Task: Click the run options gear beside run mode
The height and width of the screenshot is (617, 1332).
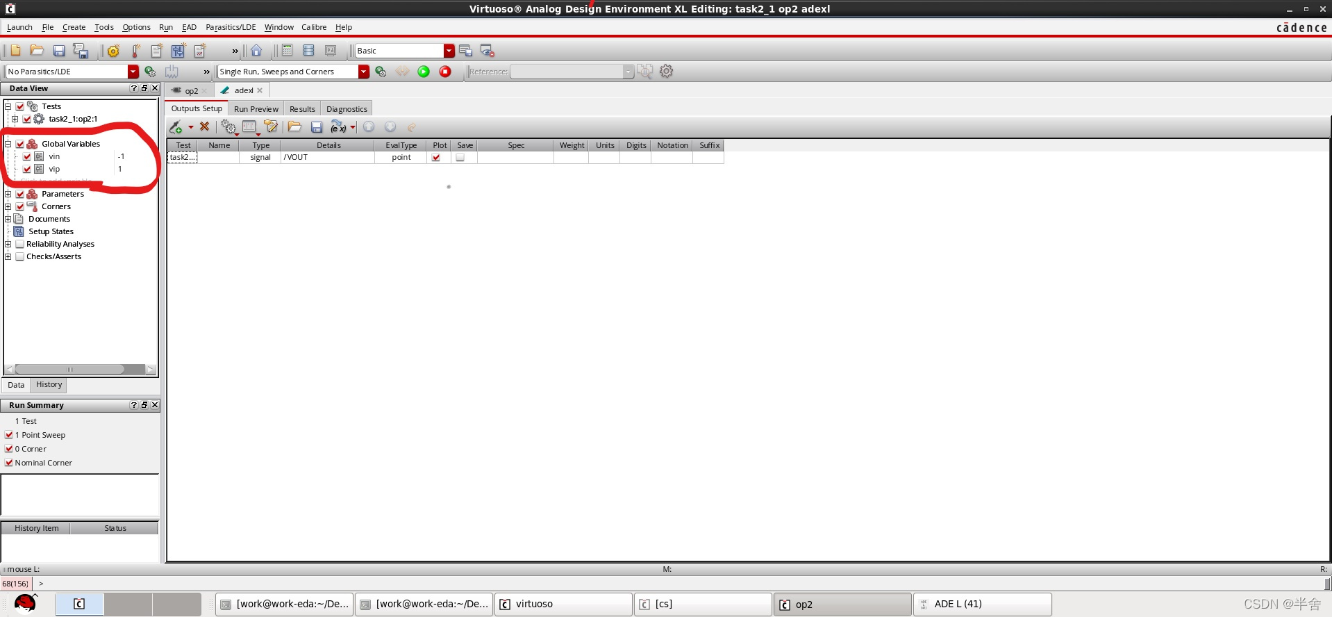Action: 381,72
